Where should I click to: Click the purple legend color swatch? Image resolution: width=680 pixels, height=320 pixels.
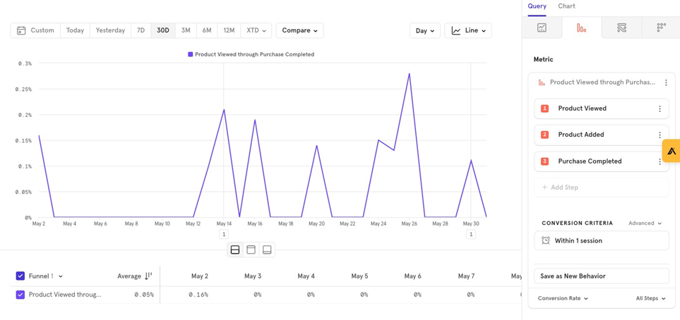190,54
